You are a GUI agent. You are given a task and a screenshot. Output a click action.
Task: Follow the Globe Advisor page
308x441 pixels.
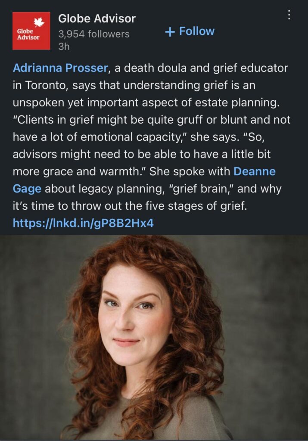click(x=190, y=31)
